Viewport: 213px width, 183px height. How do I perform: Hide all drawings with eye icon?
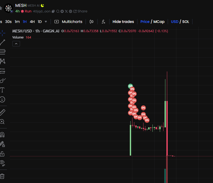tap(2, 163)
